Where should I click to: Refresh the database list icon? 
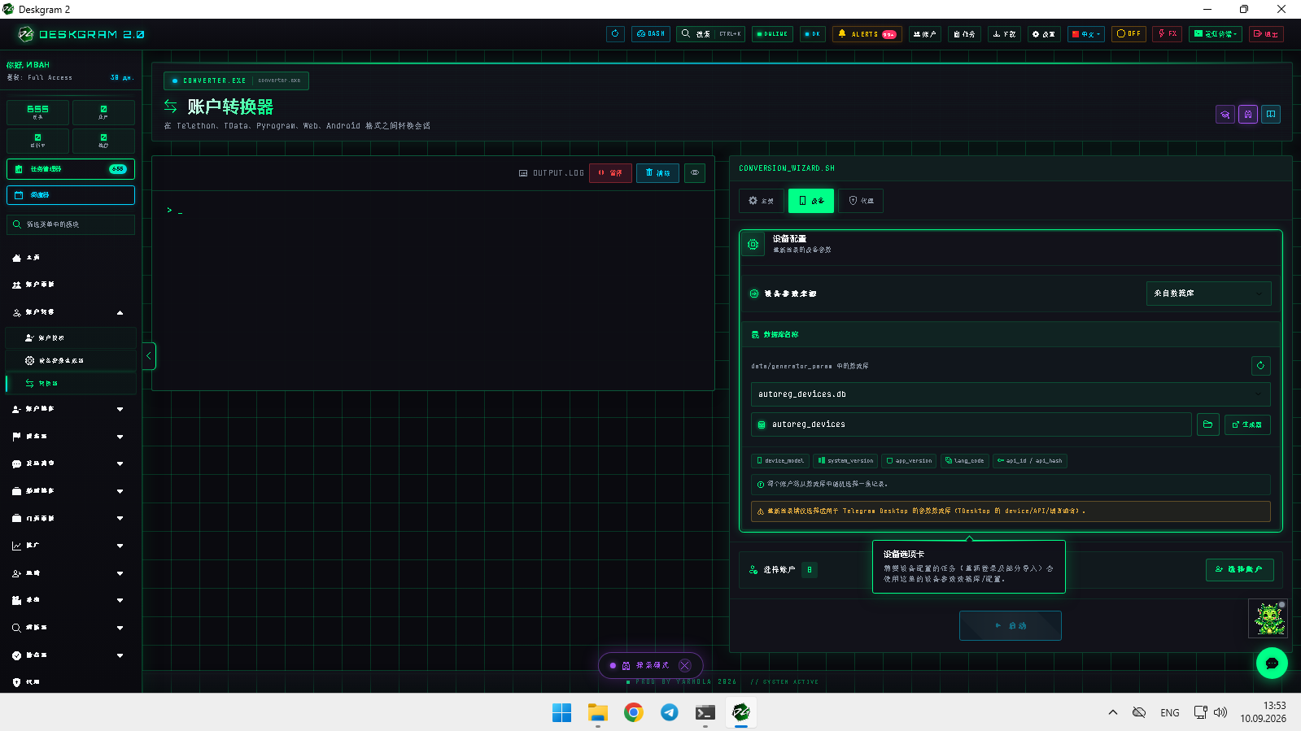(1260, 366)
